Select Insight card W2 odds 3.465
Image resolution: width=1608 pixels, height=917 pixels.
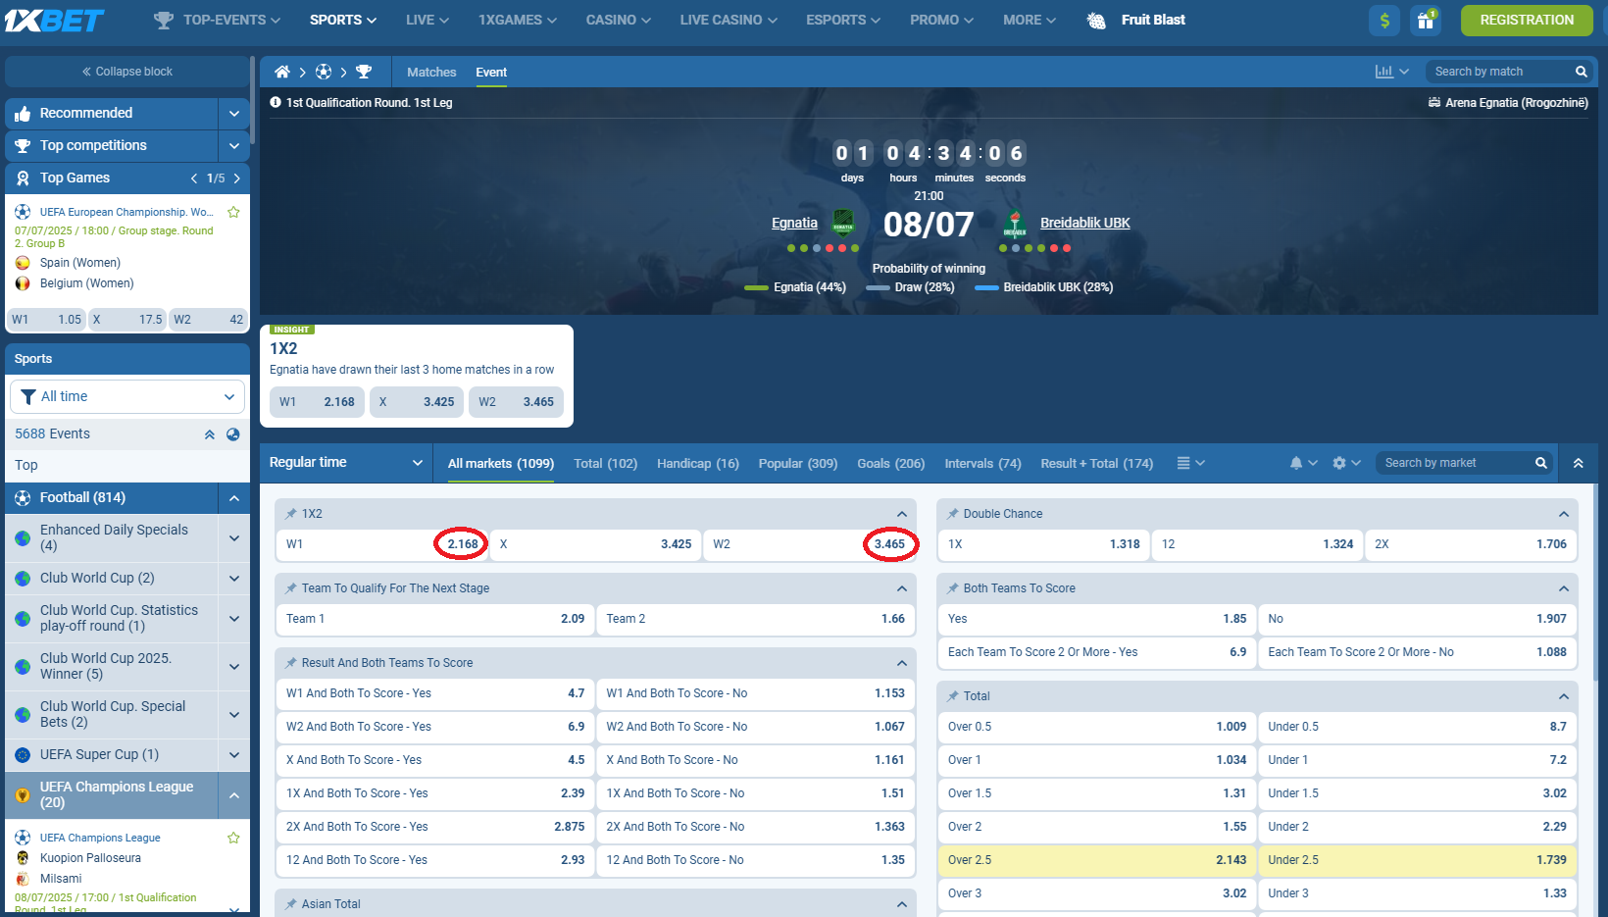click(516, 402)
